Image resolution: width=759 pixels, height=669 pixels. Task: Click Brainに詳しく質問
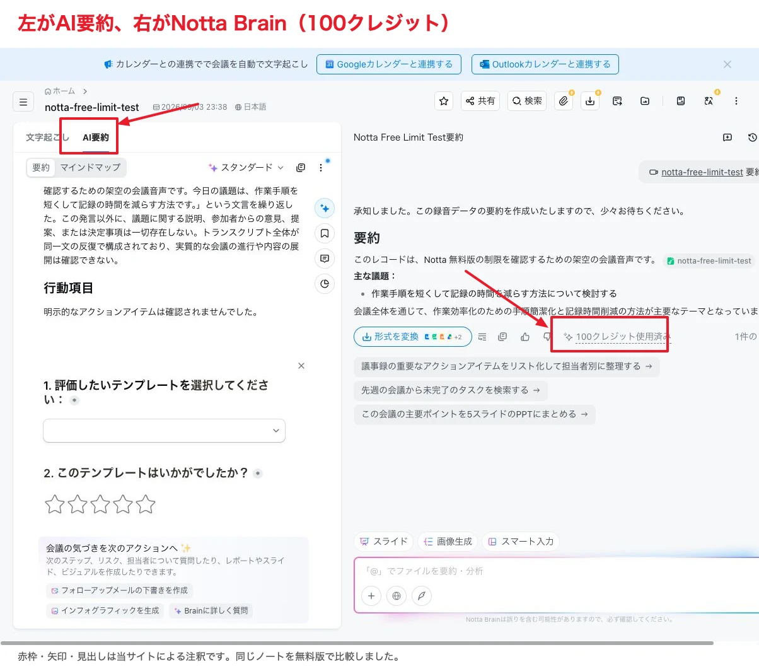tap(211, 610)
